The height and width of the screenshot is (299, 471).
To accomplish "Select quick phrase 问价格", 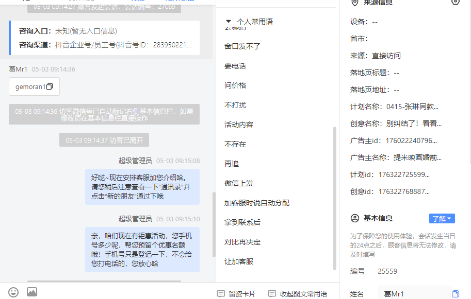I will click(x=235, y=85).
